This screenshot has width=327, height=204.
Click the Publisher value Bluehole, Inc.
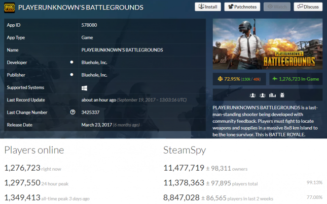click(94, 75)
